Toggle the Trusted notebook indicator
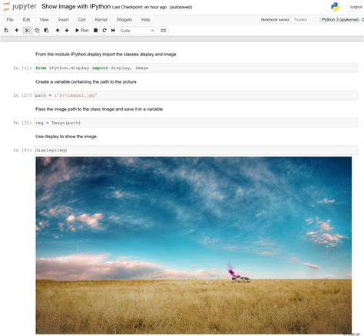This screenshot has height=336, width=364. pos(300,20)
